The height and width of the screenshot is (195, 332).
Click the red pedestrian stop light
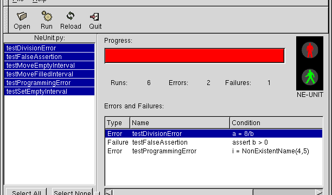(310, 50)
